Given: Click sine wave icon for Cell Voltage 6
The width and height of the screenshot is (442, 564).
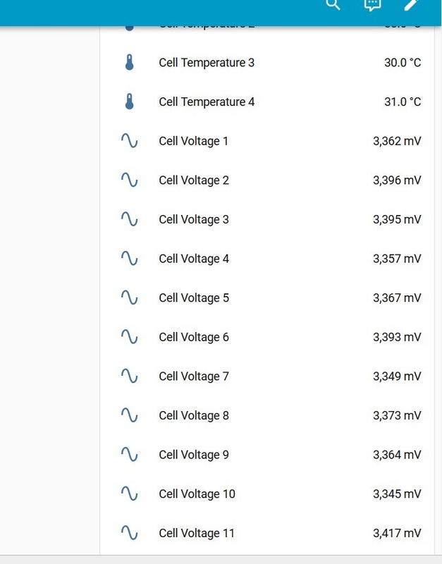Looking at the screenshot, I should tap(129, 337).
